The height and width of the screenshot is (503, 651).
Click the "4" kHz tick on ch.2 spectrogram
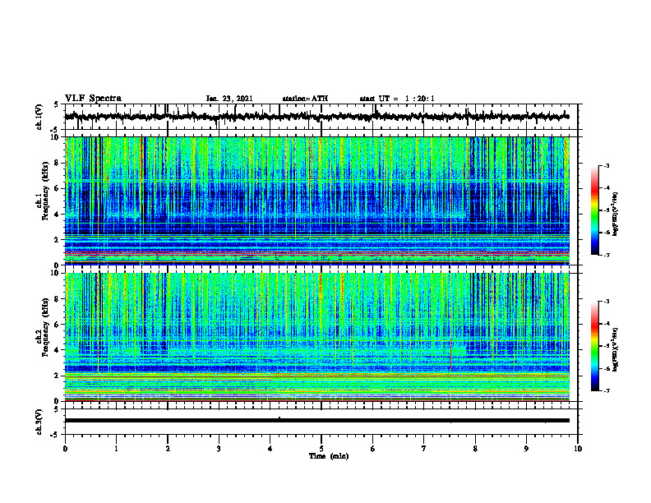58,350
